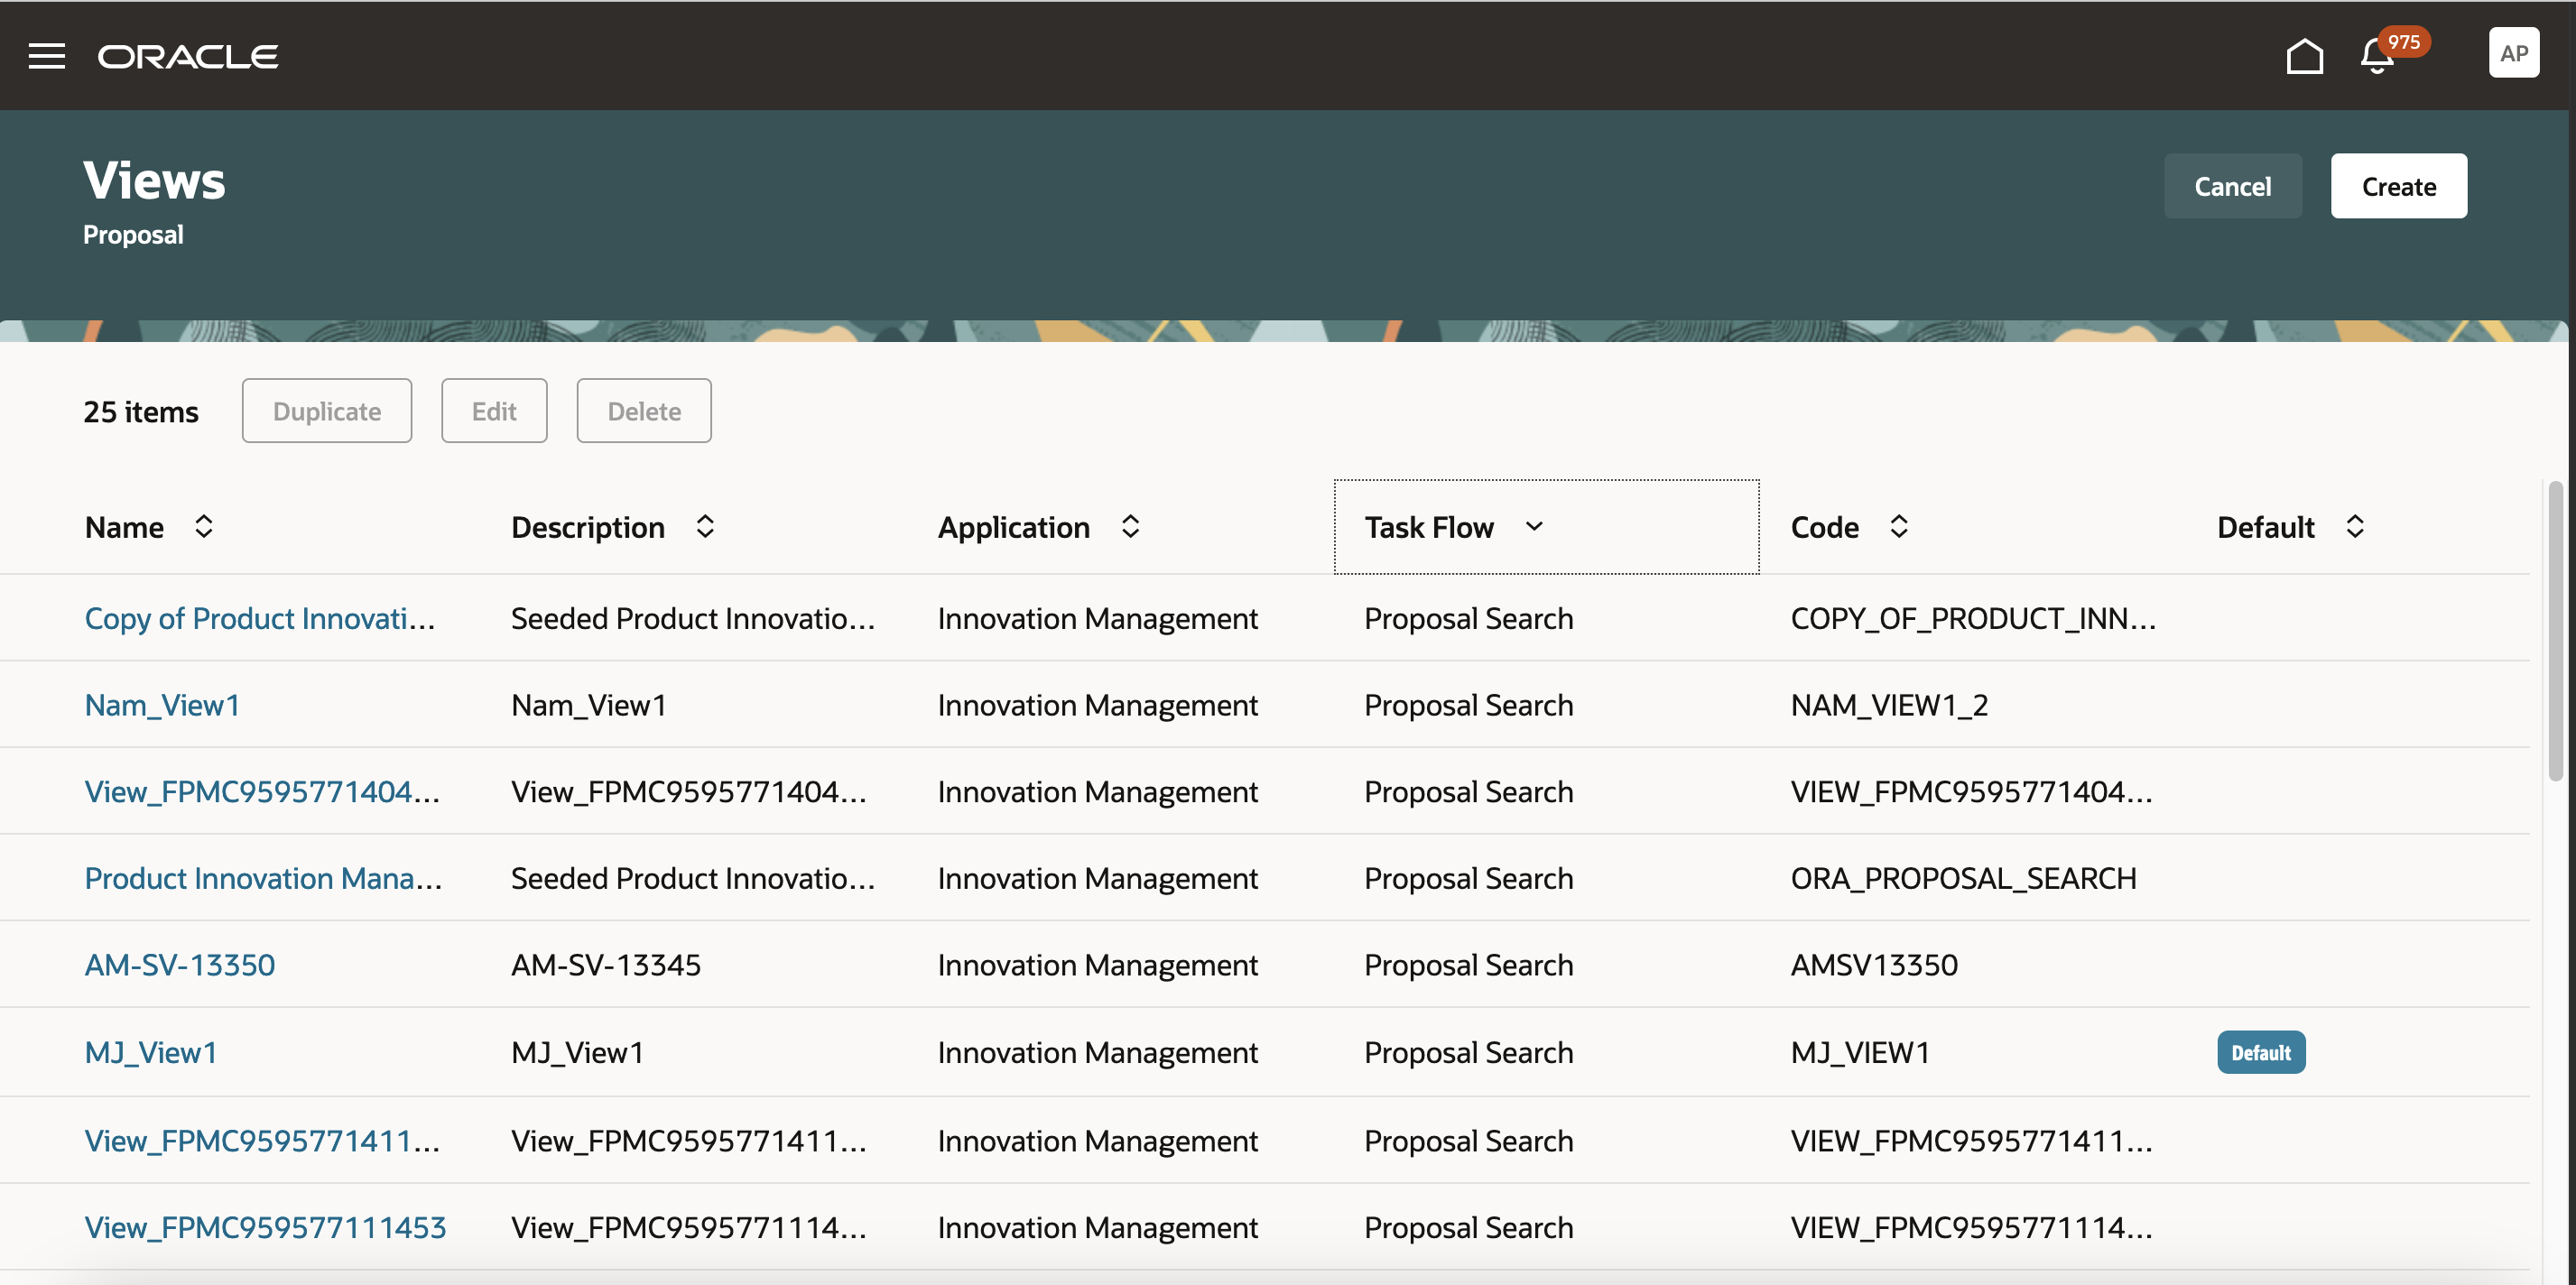
Task: Open the AP user avatar menu
Action: (x=2513, y=54)
